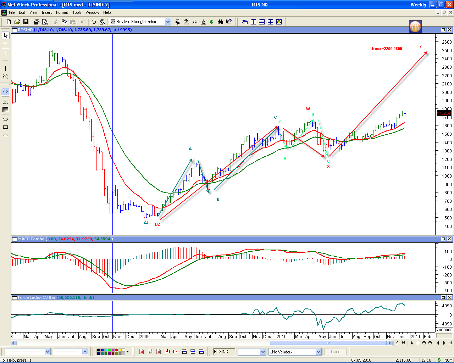454x363 pixels.
Task: Select the abc text annotation tool
Action: pyautogui.click(x=5, y=102)
